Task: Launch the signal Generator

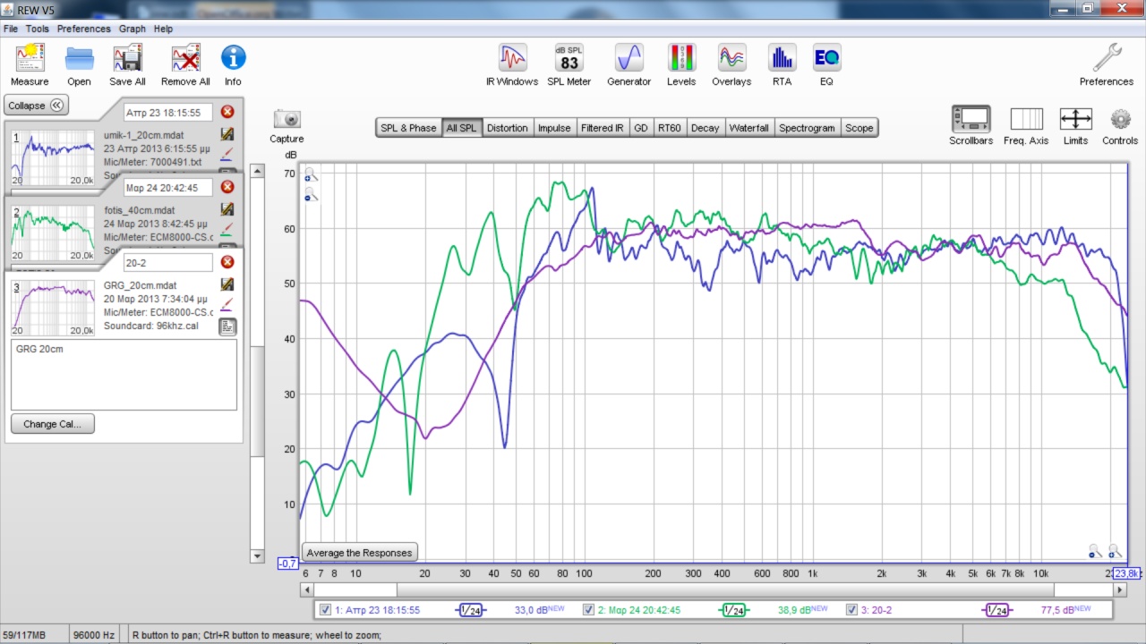Action: click(629, 59)
